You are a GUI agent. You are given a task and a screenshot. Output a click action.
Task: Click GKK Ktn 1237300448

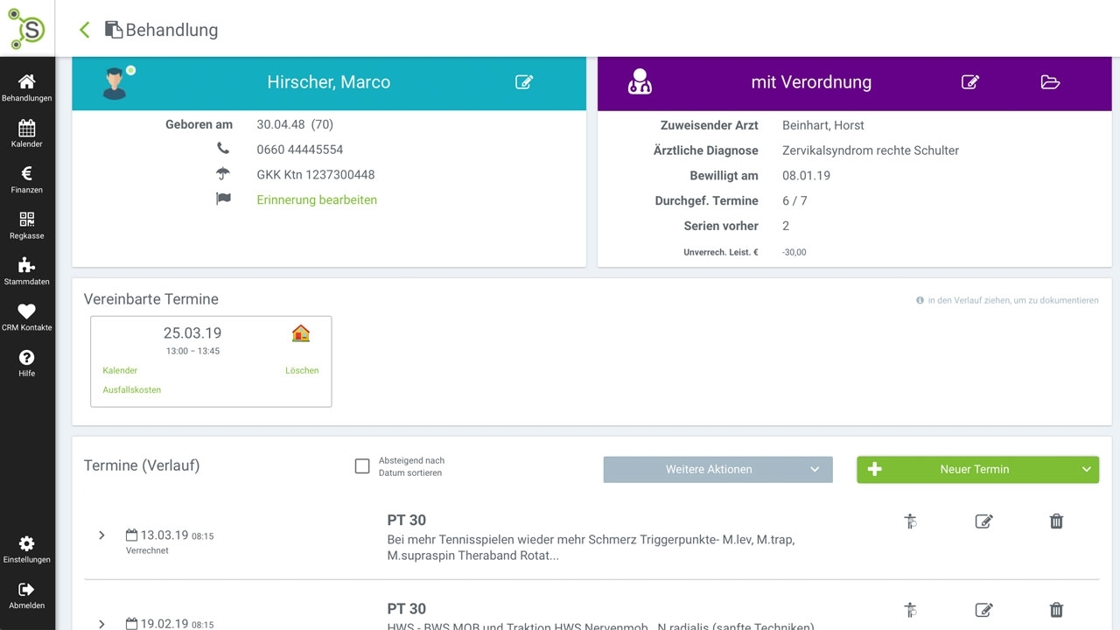(316, 175)
